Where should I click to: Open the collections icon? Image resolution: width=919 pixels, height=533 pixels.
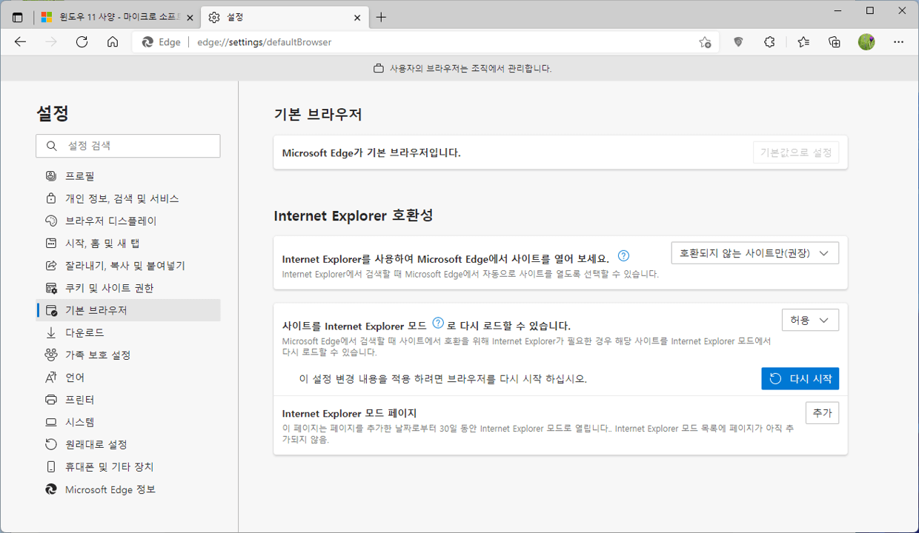pyautogui.click(x=835, y=42)
